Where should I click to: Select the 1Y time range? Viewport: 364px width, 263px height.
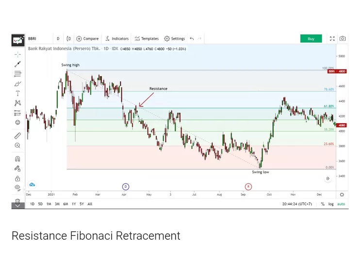point(74,204)
